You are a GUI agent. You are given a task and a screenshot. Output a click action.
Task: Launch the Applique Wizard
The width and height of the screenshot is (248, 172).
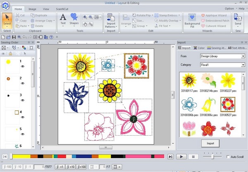coord(214,15)
